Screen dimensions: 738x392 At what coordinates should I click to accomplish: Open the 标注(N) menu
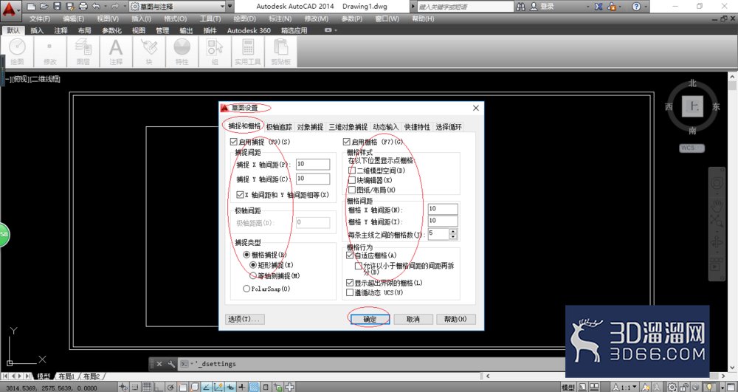pos(280,18)
